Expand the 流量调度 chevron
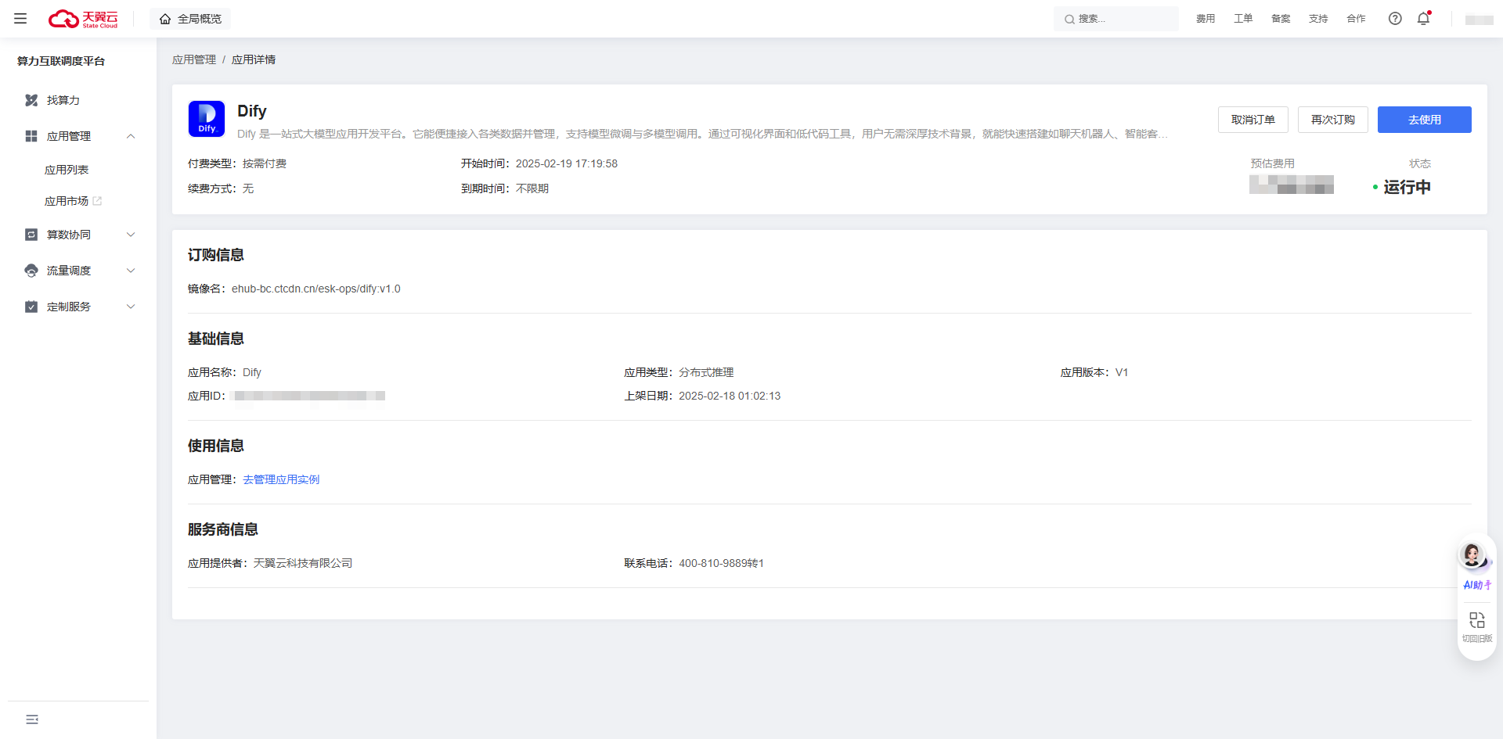The height and width of the screenshot is (739, 1503). 131,271
